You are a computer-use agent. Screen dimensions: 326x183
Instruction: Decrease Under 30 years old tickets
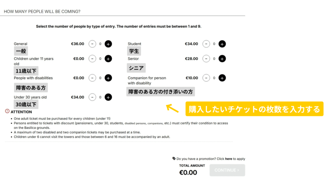(x=92, y=97)
